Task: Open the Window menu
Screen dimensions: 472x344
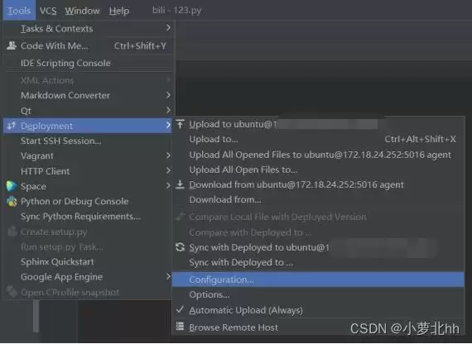Action: coord(82,11)
